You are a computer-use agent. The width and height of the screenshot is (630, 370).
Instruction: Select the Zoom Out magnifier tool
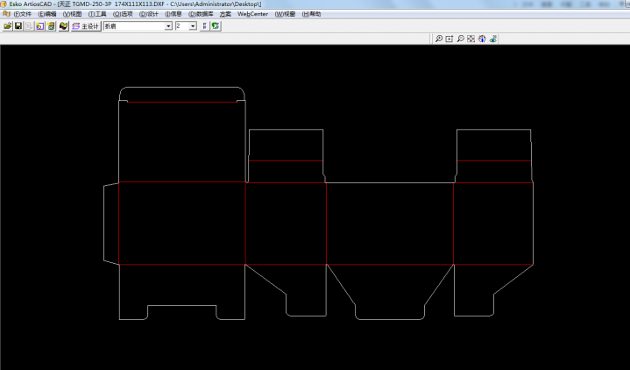click(x=461, y=39)
